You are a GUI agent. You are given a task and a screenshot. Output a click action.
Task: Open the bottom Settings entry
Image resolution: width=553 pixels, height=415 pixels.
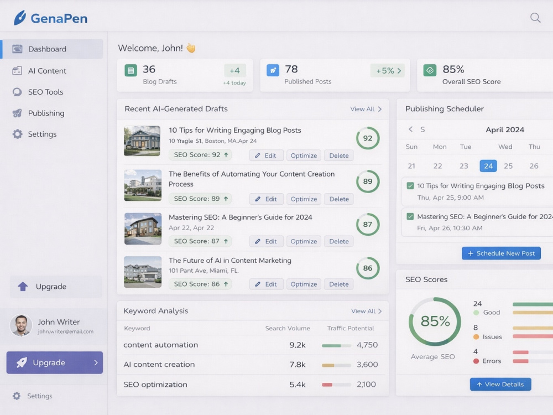pos(33,396)
